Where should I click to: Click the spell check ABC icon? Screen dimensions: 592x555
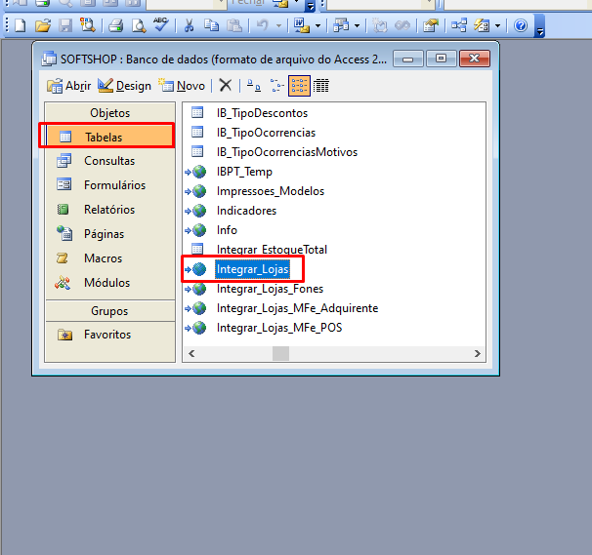(x=161, y=25)
